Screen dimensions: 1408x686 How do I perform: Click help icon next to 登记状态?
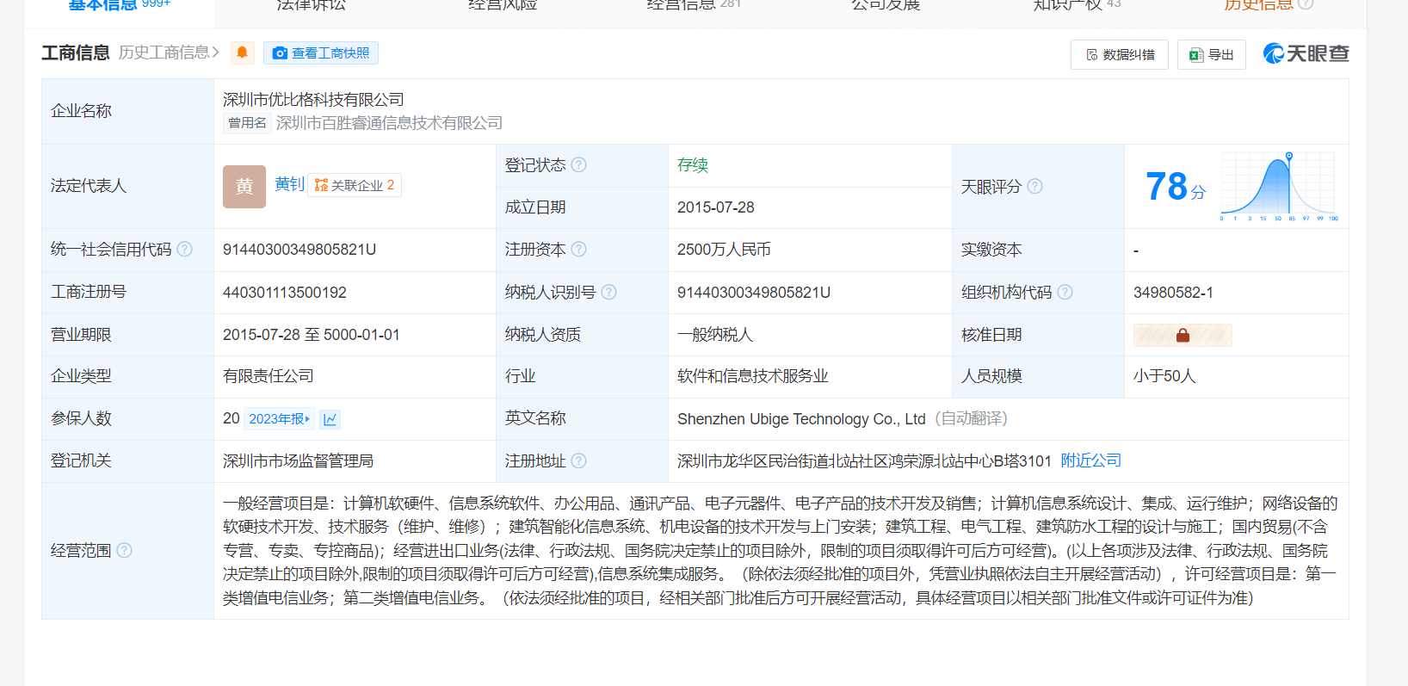pos(579,164)
